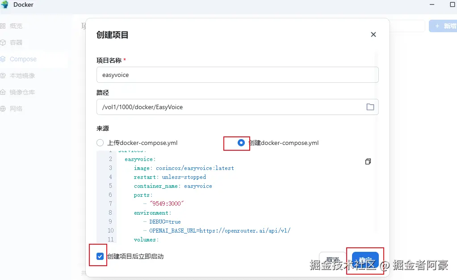The image size is (457, 280).
Task: Click the 项目名称 input with easyvoice
Action: [x=238, y=75]
